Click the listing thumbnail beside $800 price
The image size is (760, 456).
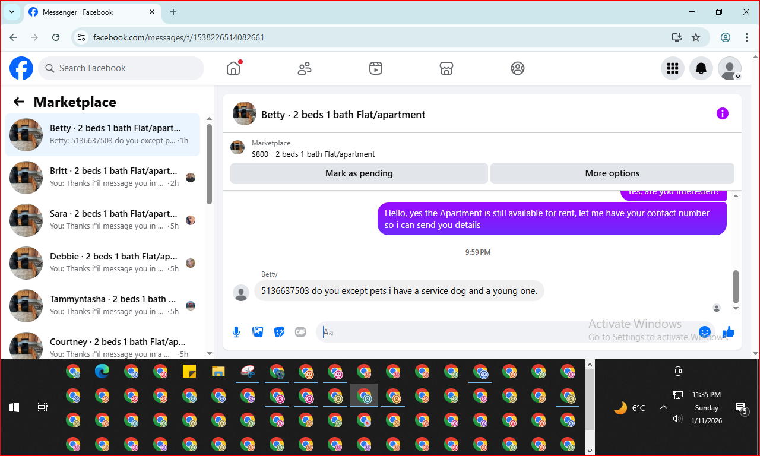point(237,147)
